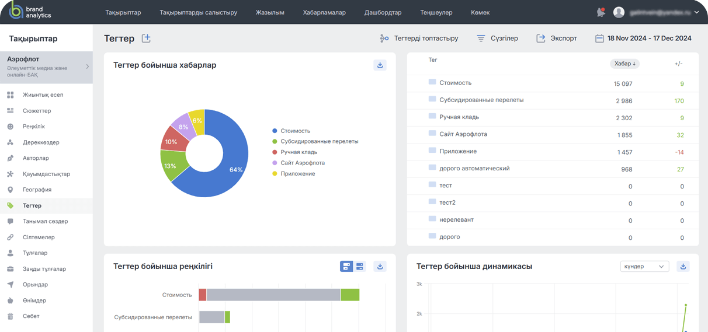Expand the user account dropdown arrow

(696, 12)
